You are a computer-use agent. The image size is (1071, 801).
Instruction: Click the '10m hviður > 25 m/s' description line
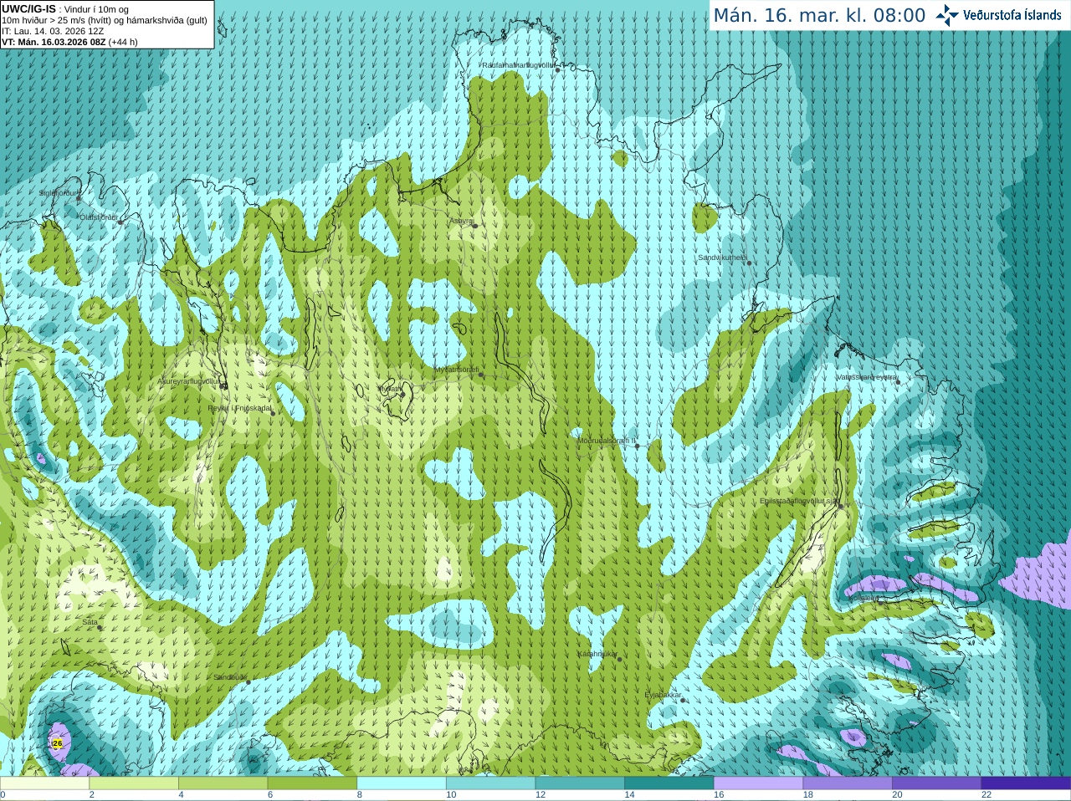pos(105,20)
